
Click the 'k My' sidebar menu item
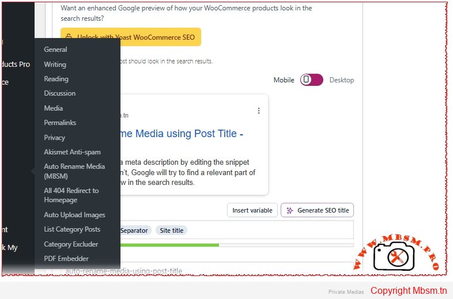pos(10,248)
